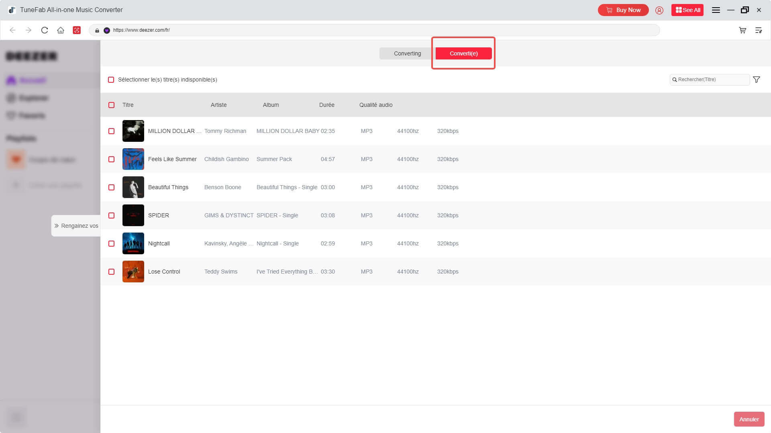Click the TuneFab app logo
The width and height of the screenshot is (771, 433).
tap(12, 10)
